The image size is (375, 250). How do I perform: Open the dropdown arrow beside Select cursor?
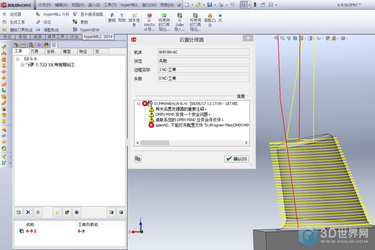click(x=249, y=5)
